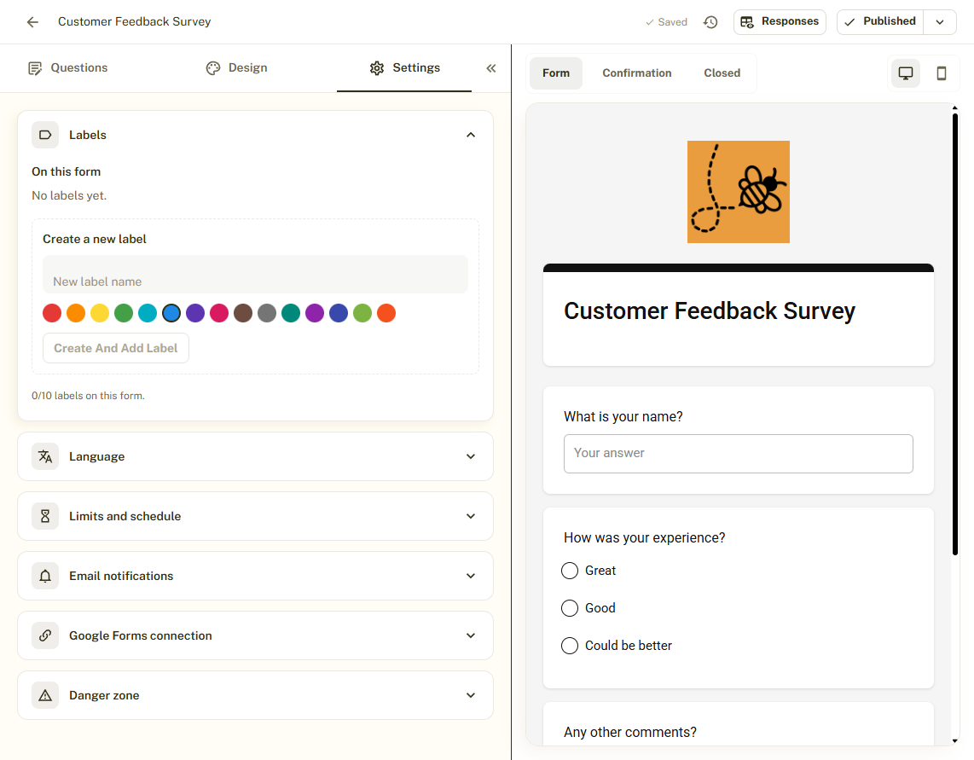
Task: Click the preview vertical scrollbar
Action: pos(954,334)
